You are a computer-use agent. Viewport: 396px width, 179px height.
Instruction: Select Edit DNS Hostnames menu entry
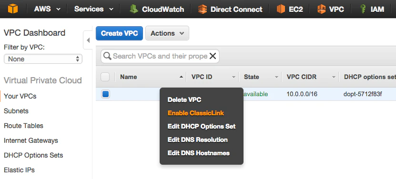(199, 153)
